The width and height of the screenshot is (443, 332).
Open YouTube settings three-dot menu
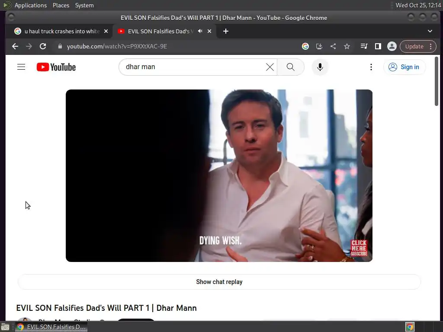coord(371,67)
